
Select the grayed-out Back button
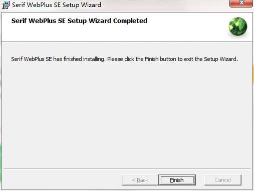point(140,180)
